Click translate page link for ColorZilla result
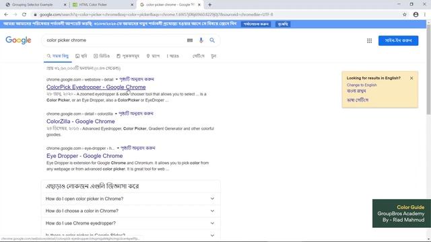Image resolution: width=431 pixels, height=242 pixels. click(136, 114)
